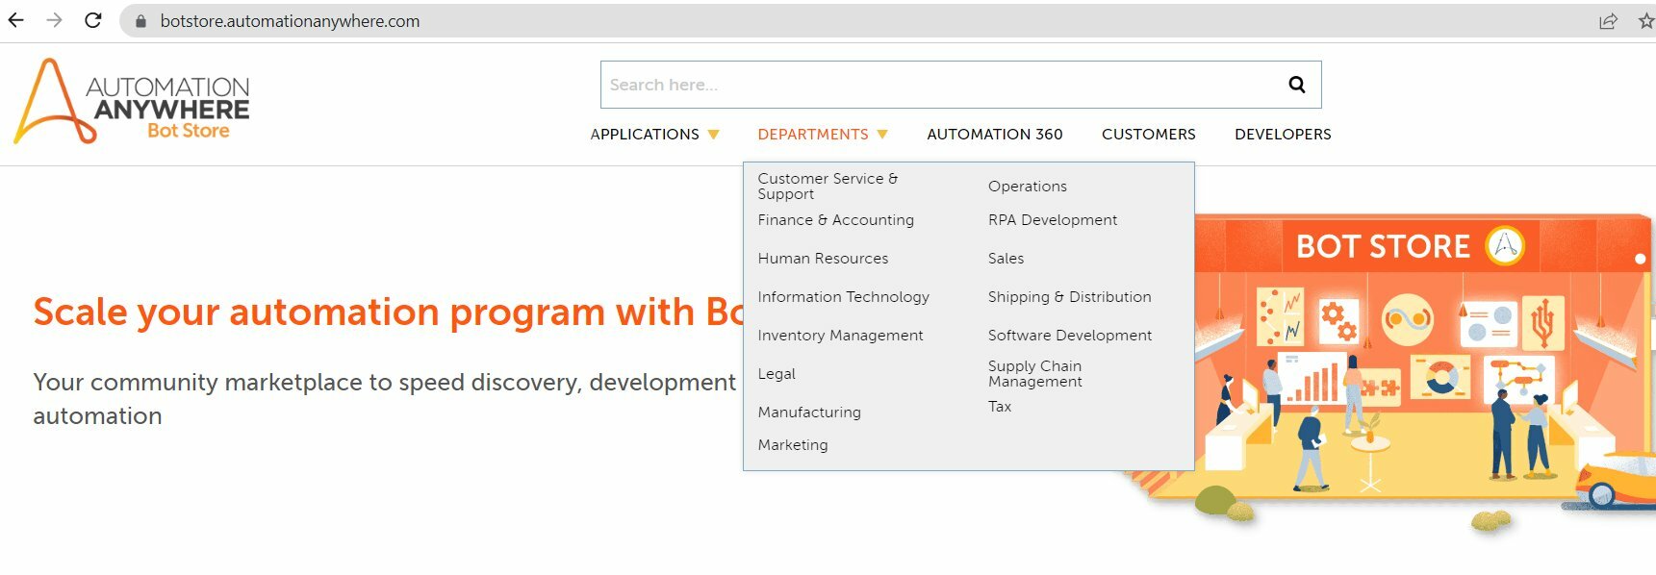Select Shipping & Distribution department
This screenshot has width=1656, height=575.
point(1069,297)
